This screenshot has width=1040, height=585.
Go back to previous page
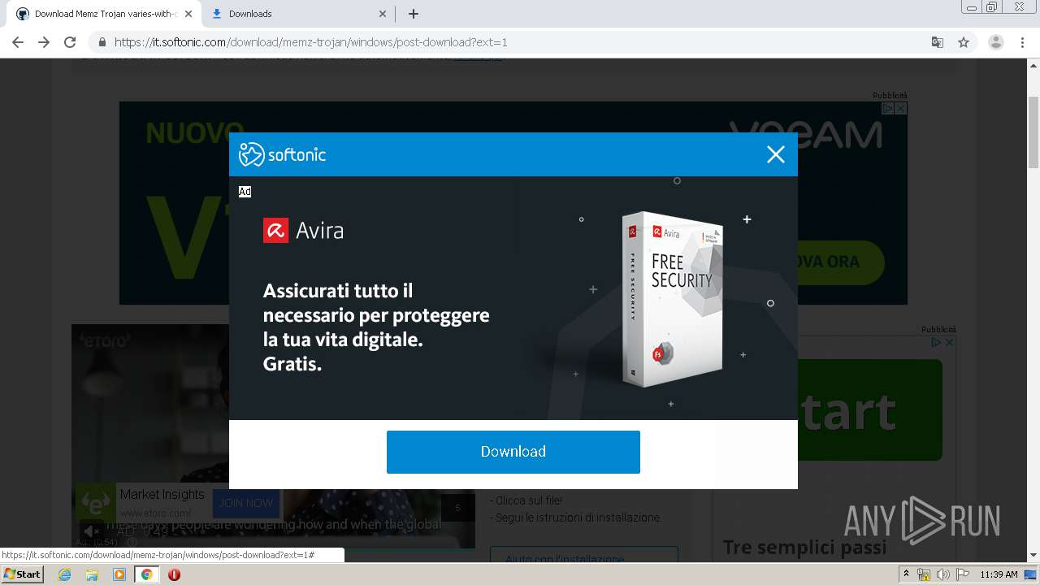point(18,42)
